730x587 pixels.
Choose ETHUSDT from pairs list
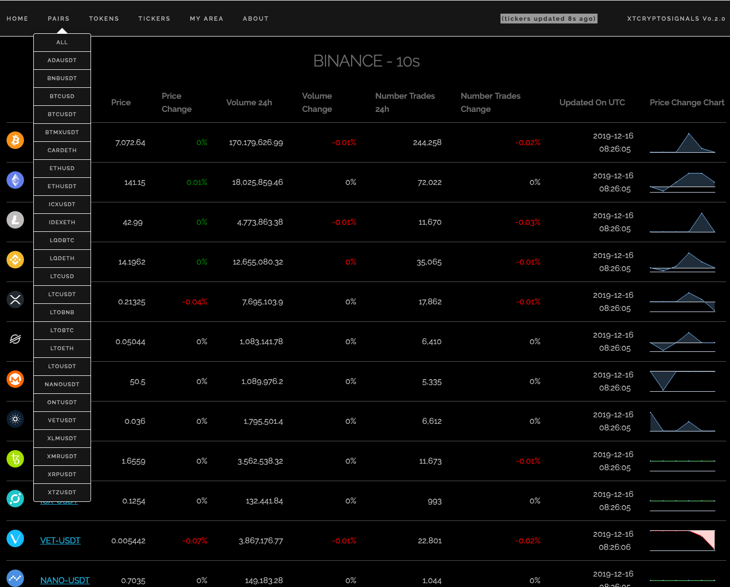pos(62,187)
